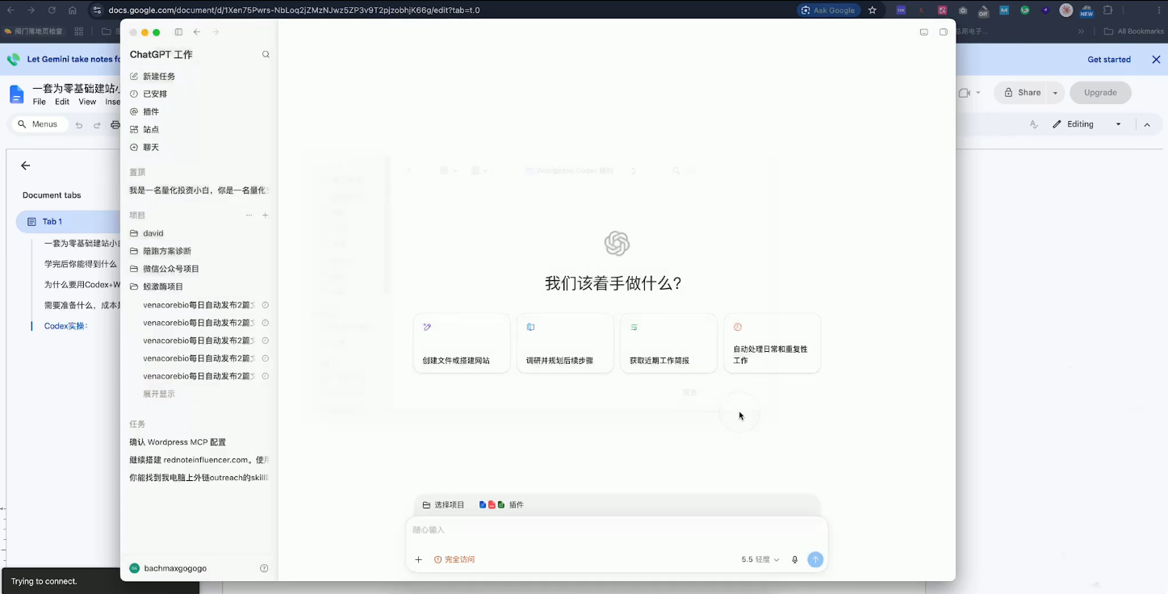Open the Edit menu in Google Docs

tap(62, 102)
